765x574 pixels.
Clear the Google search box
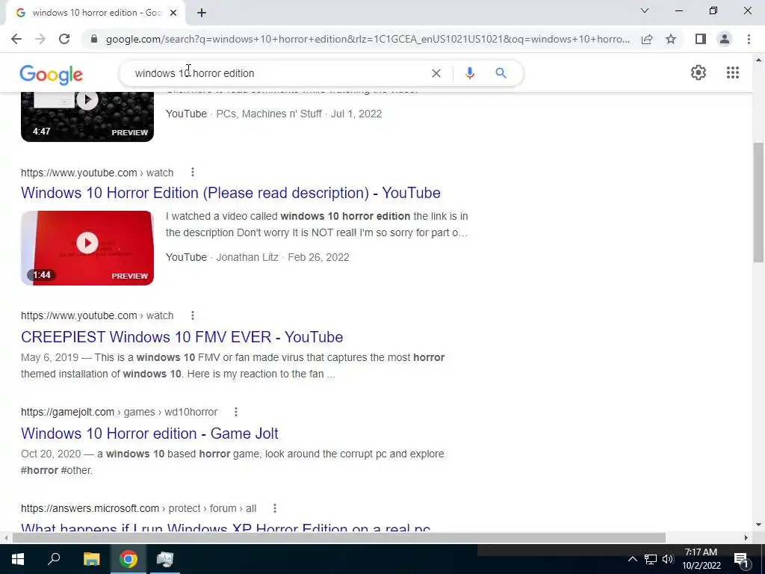point(436,73)
